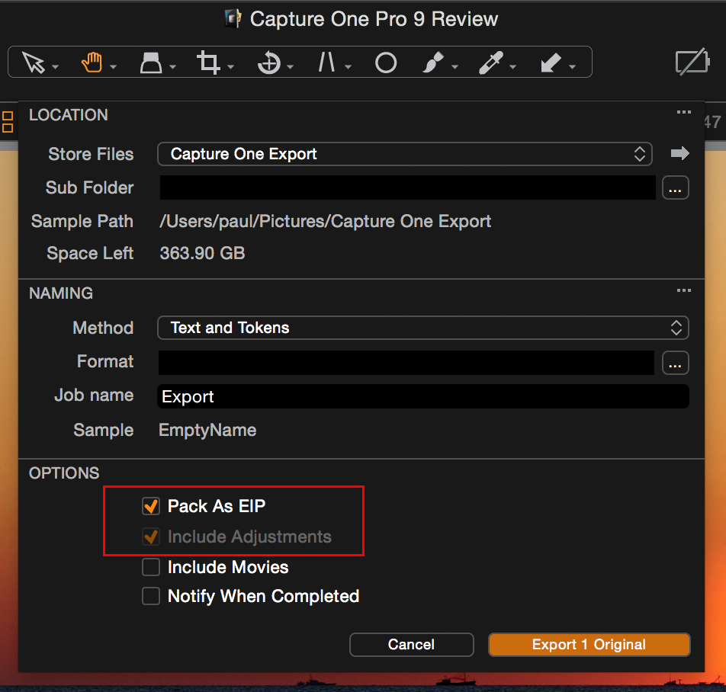Select the Crop tool
The width and height of the screenshot is (726, 692).
click(208, 62)
